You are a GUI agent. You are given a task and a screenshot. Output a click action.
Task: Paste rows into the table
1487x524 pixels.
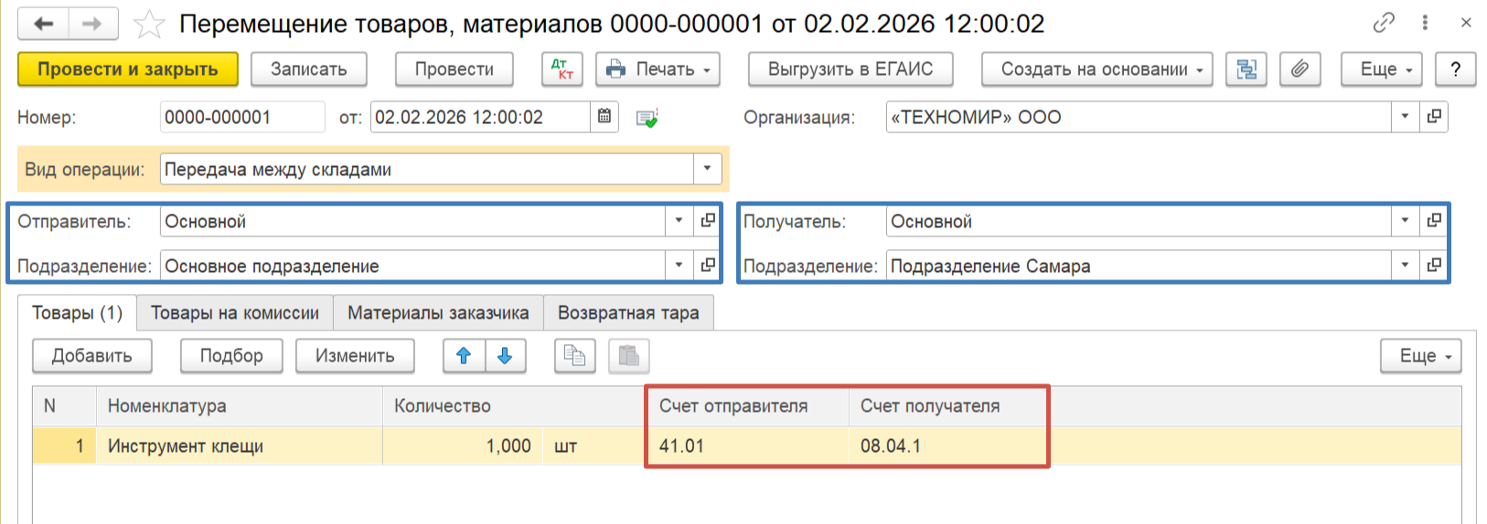(629, 356)
